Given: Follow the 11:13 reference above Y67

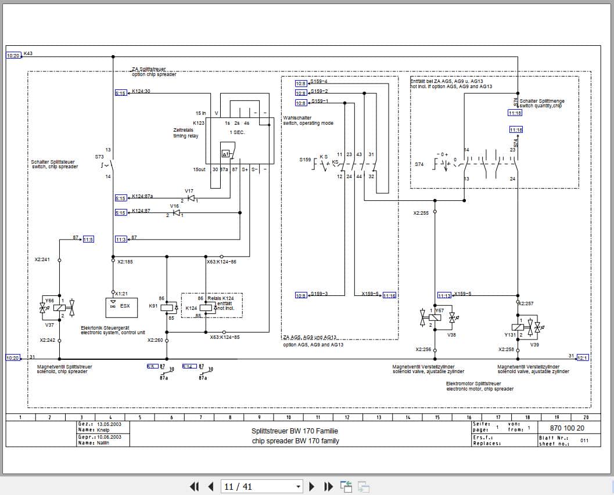Looking at the screenshot, I should pos(444,295).
